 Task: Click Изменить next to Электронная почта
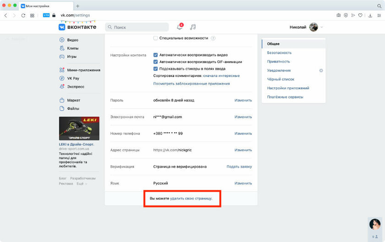(243, 117)
